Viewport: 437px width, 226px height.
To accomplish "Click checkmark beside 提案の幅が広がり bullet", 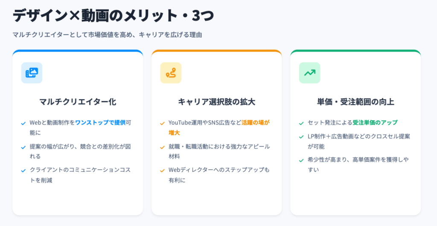I will tap(23, 147).
